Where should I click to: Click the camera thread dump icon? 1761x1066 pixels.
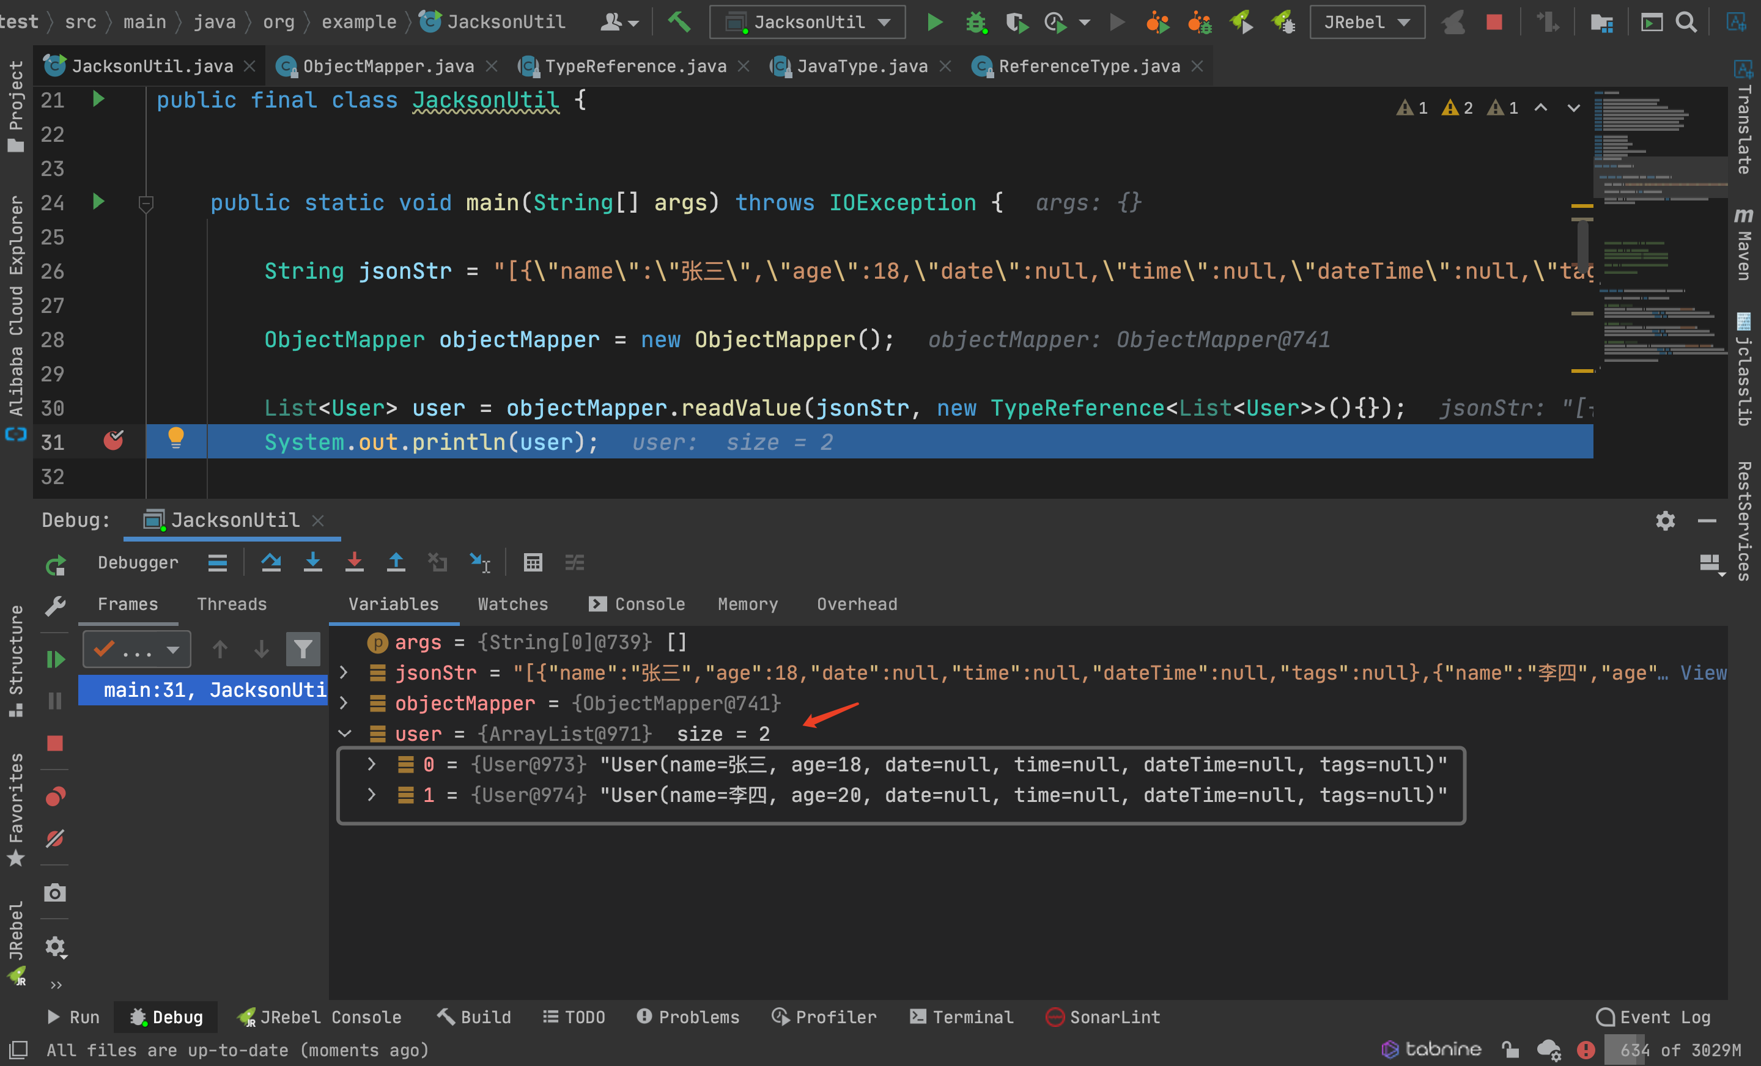(55, 893)
